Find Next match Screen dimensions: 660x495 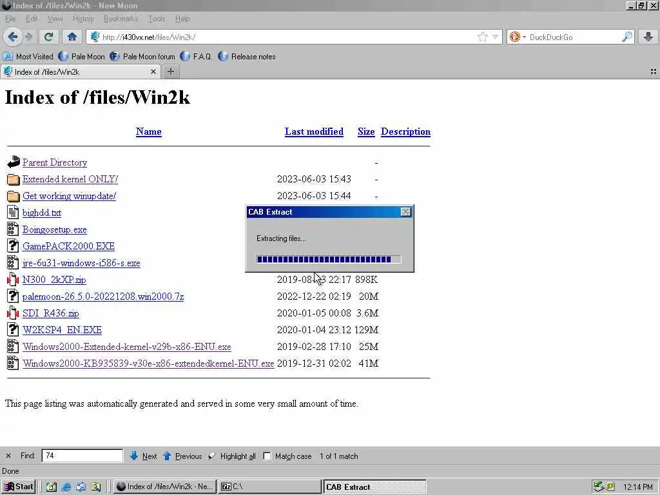click(x=144, y=456)
